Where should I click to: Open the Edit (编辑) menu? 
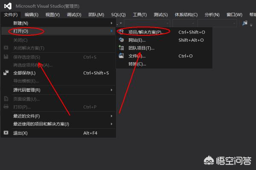[x=32, y=14]
